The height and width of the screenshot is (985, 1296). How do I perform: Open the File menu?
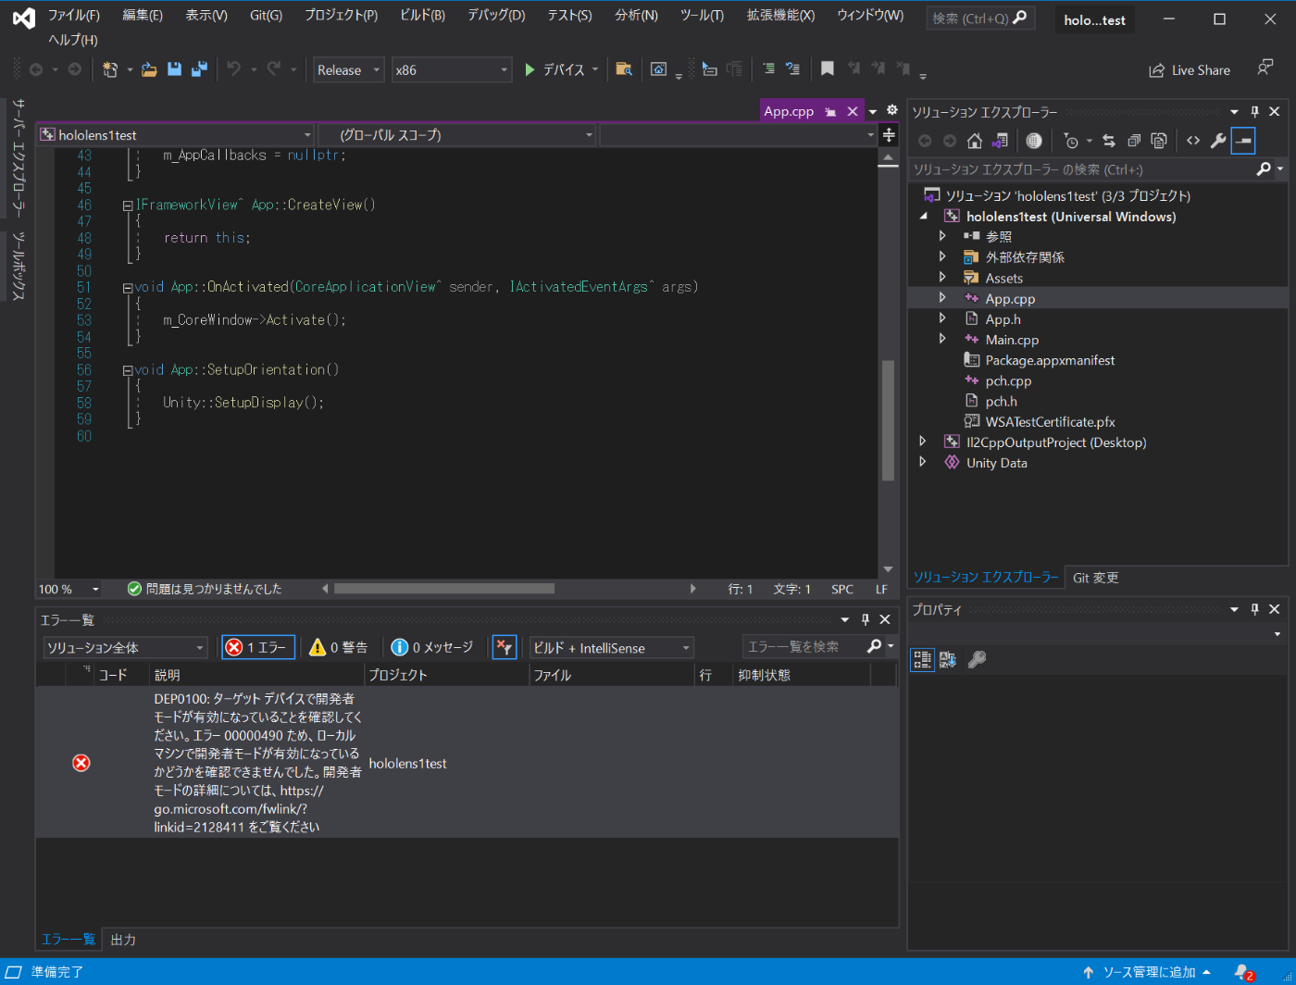tap(73, 16)
